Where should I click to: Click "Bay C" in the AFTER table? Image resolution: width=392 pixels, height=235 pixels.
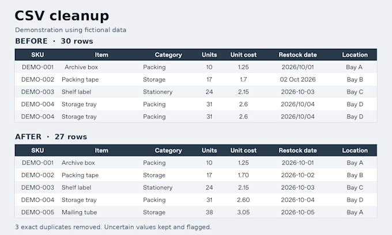point(355,188)
